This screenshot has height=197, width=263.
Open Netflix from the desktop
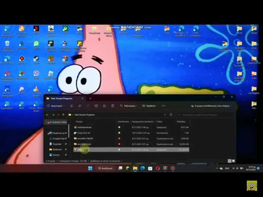[x=36, y=30]
